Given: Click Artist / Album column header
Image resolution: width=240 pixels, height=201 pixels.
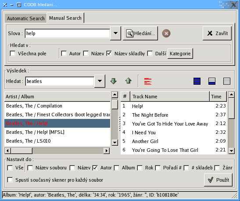Looking at the screenshot, I should click(57, 97).
